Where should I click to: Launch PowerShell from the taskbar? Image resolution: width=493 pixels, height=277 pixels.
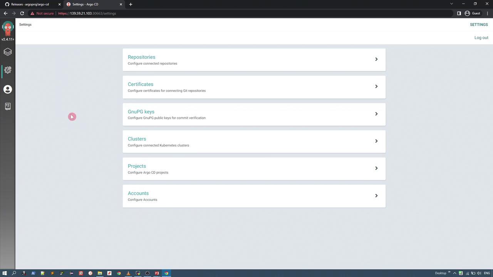coord(33,273)
